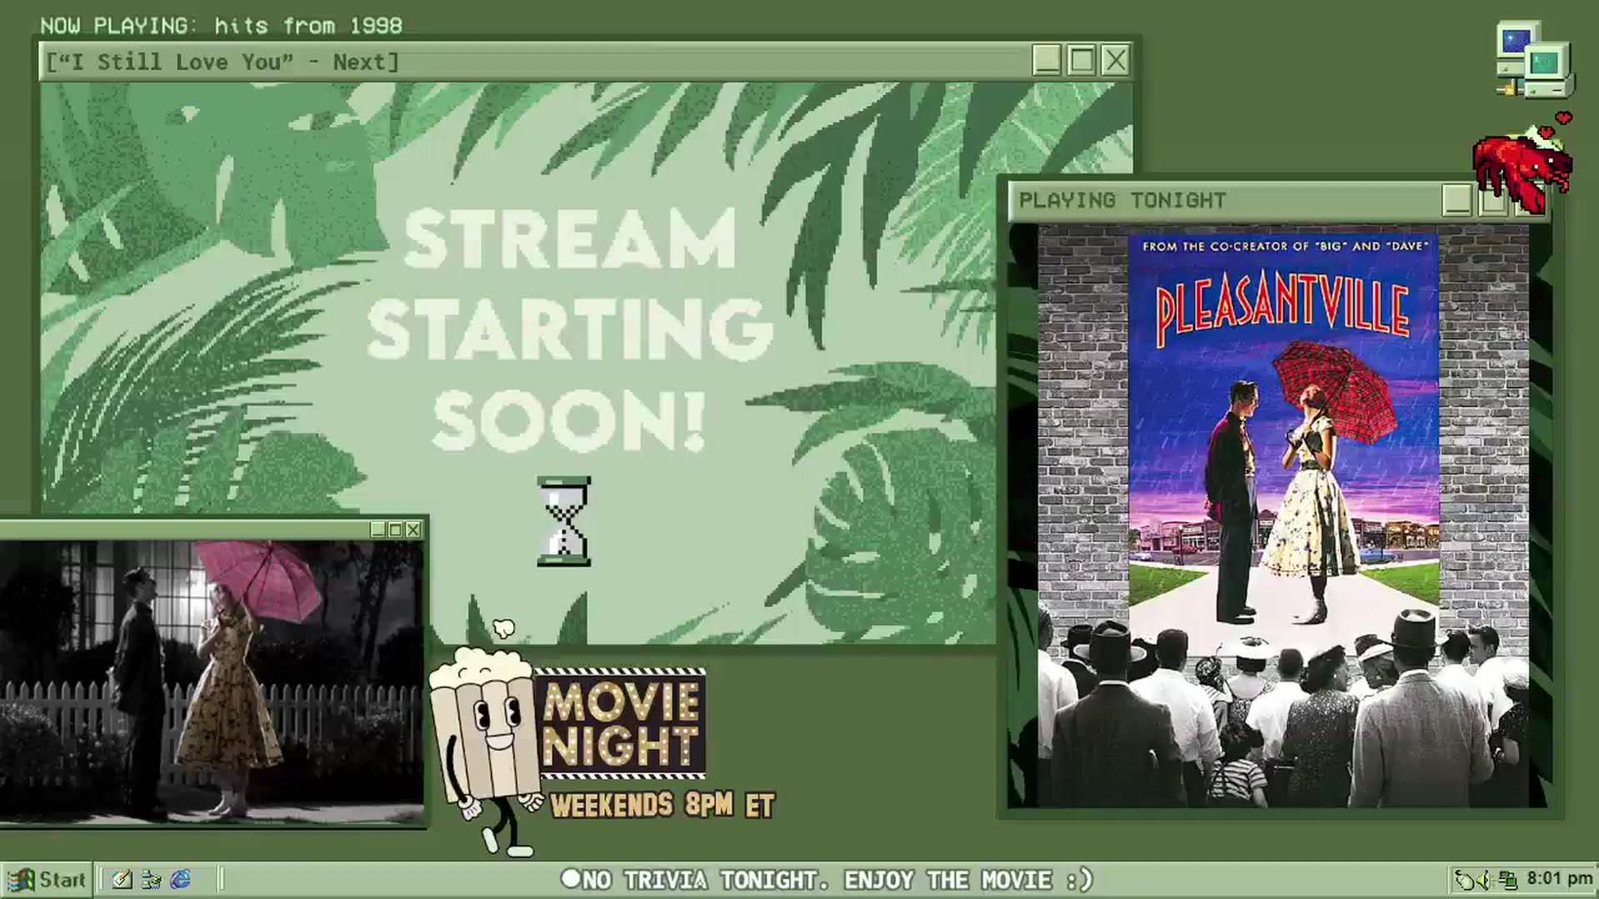The height and width of the screenshot is (899, 1599).
Task: Click the notepad quick launch icon
Action: tap(122, 880)
